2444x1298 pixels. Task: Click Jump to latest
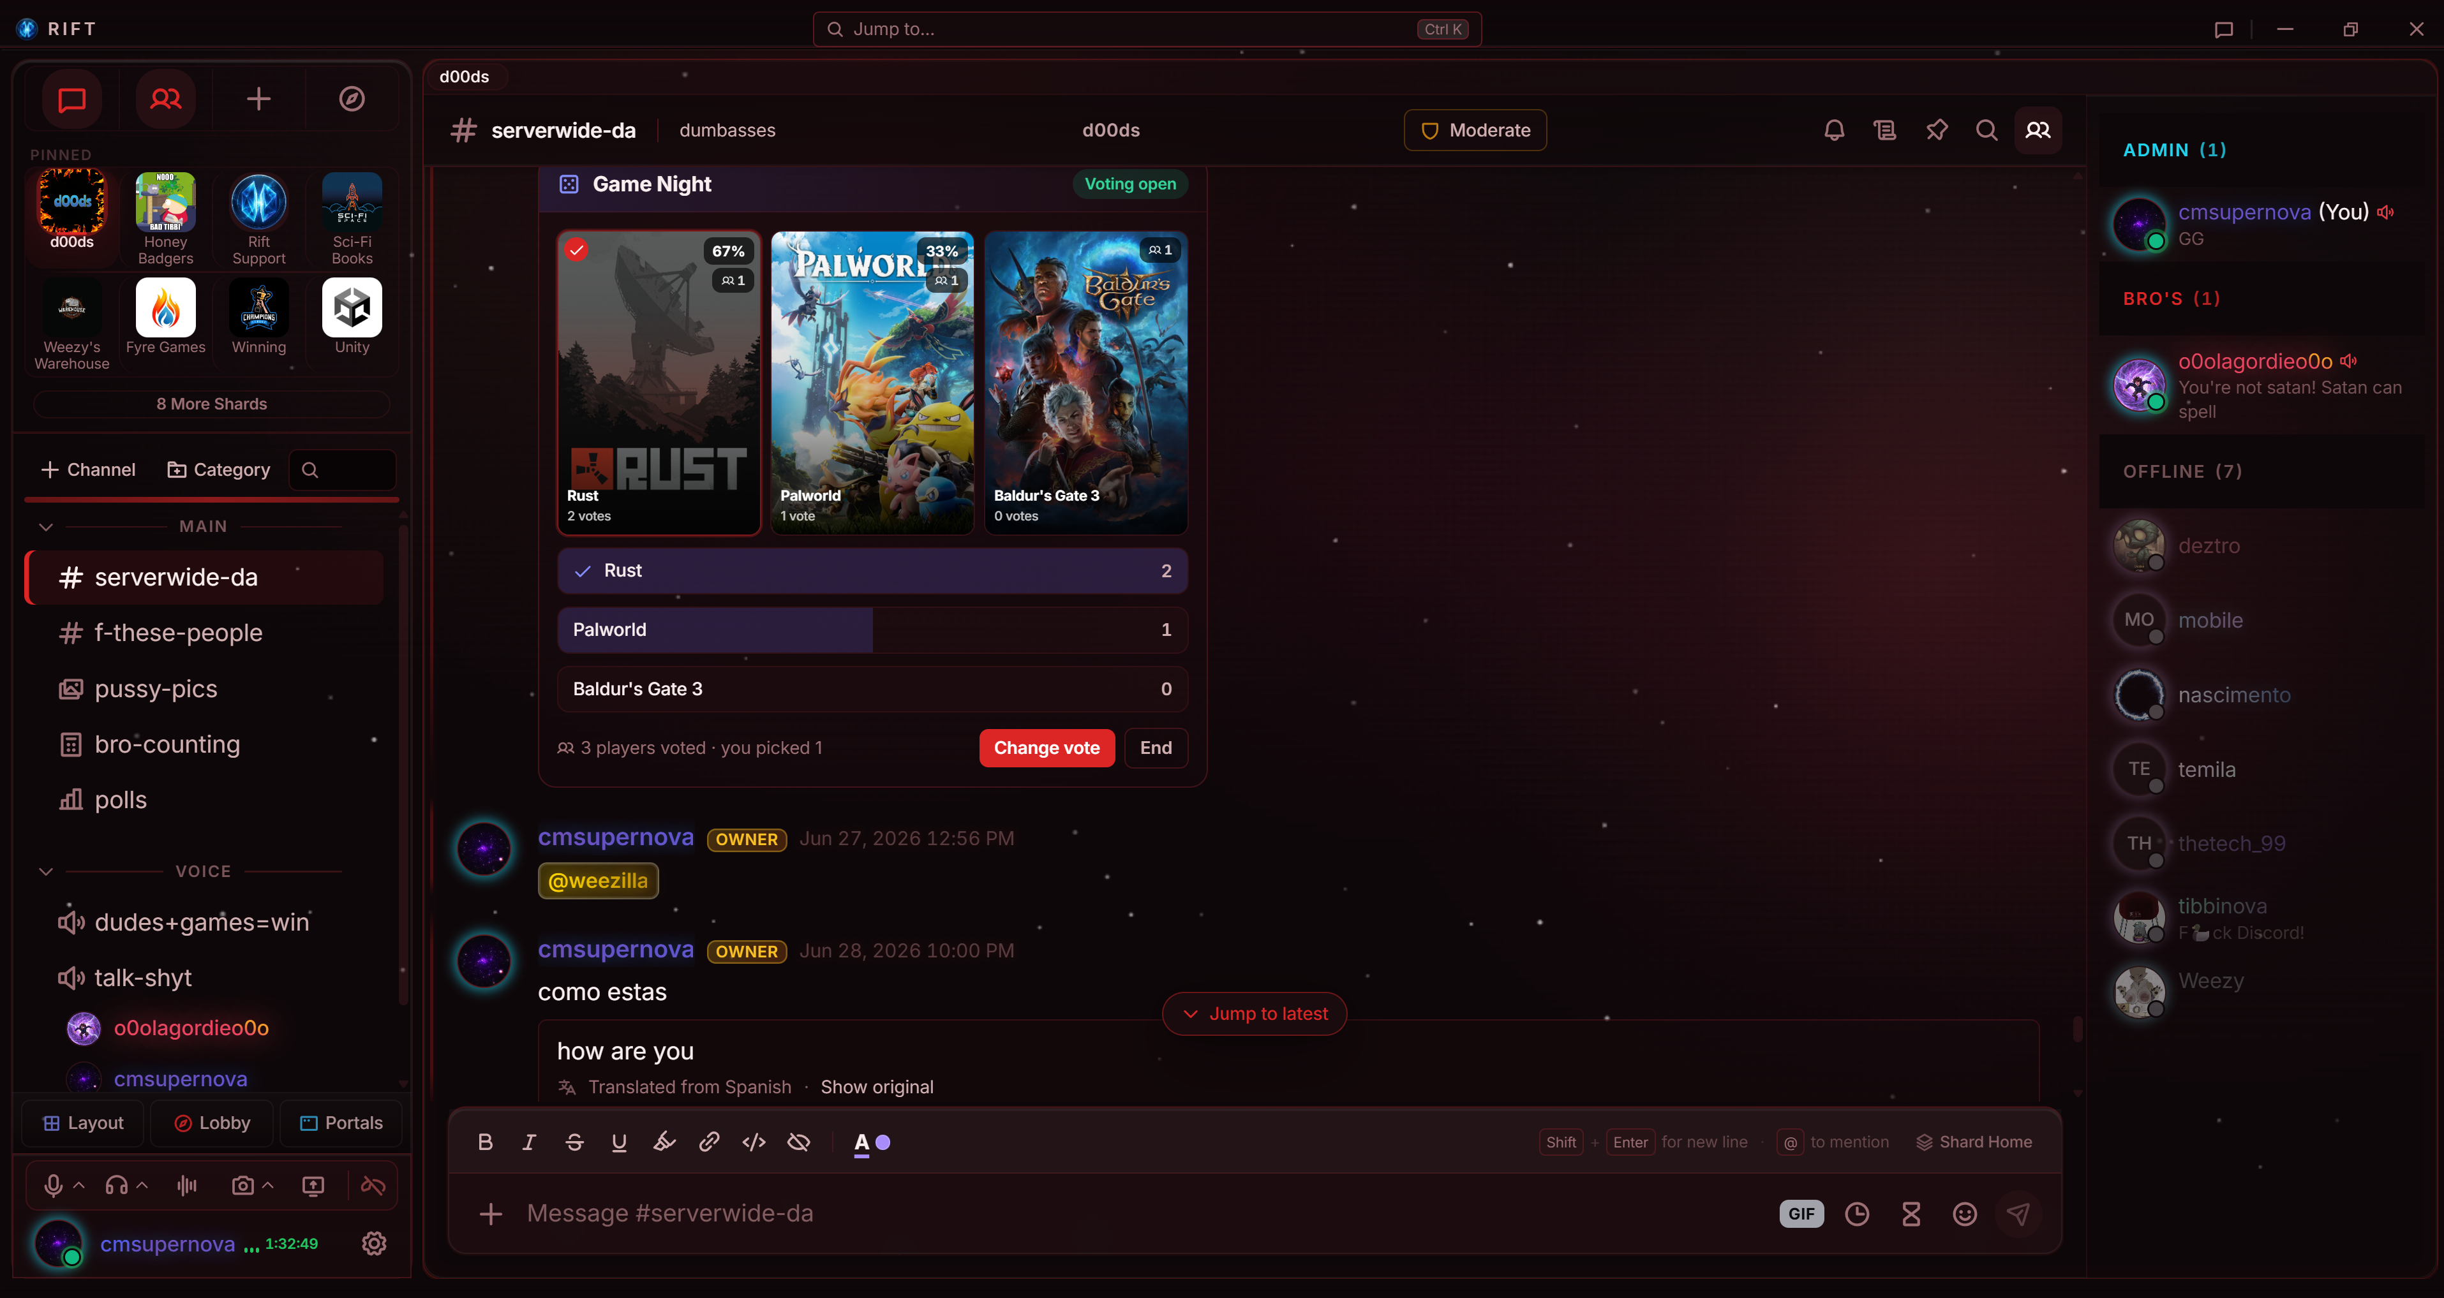[1255, 1014]
